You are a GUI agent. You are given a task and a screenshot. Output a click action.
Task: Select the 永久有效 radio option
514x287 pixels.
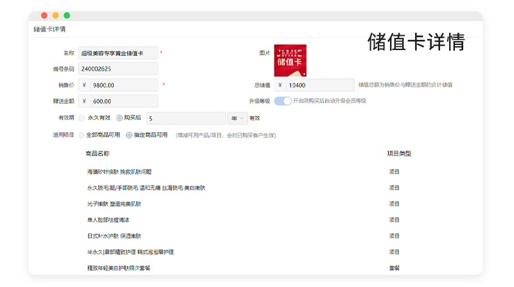(82, 118)
